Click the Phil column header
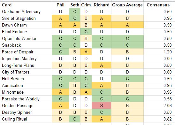175x125 pixels. pyautogui.click(x=60, y=5)
